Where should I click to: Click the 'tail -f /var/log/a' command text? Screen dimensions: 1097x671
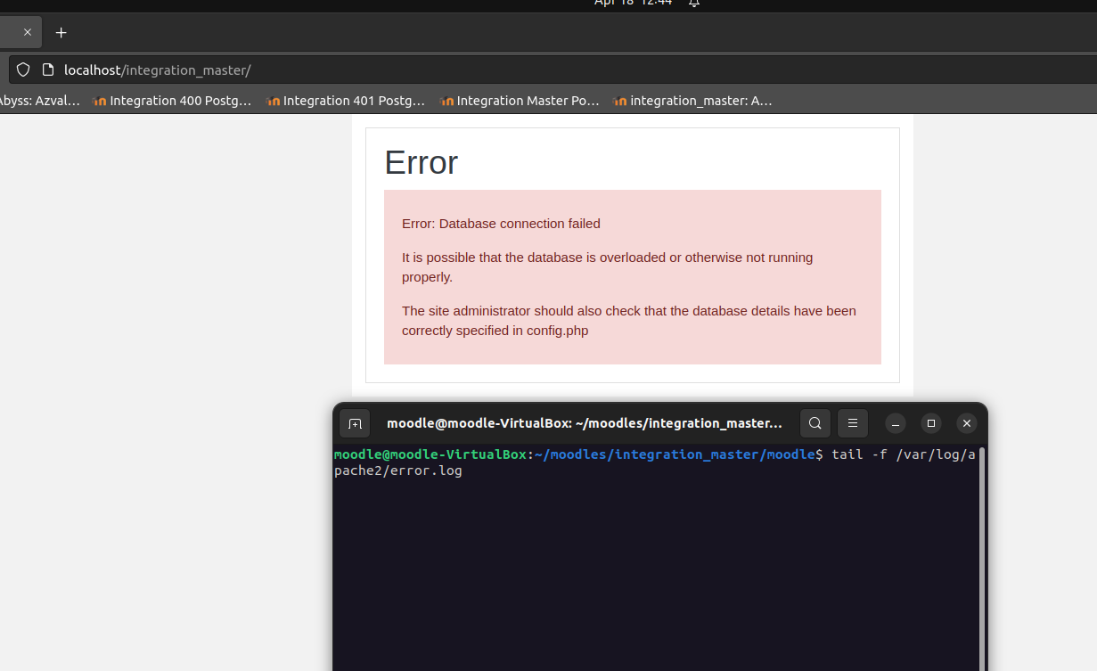(x=904, y=454)
